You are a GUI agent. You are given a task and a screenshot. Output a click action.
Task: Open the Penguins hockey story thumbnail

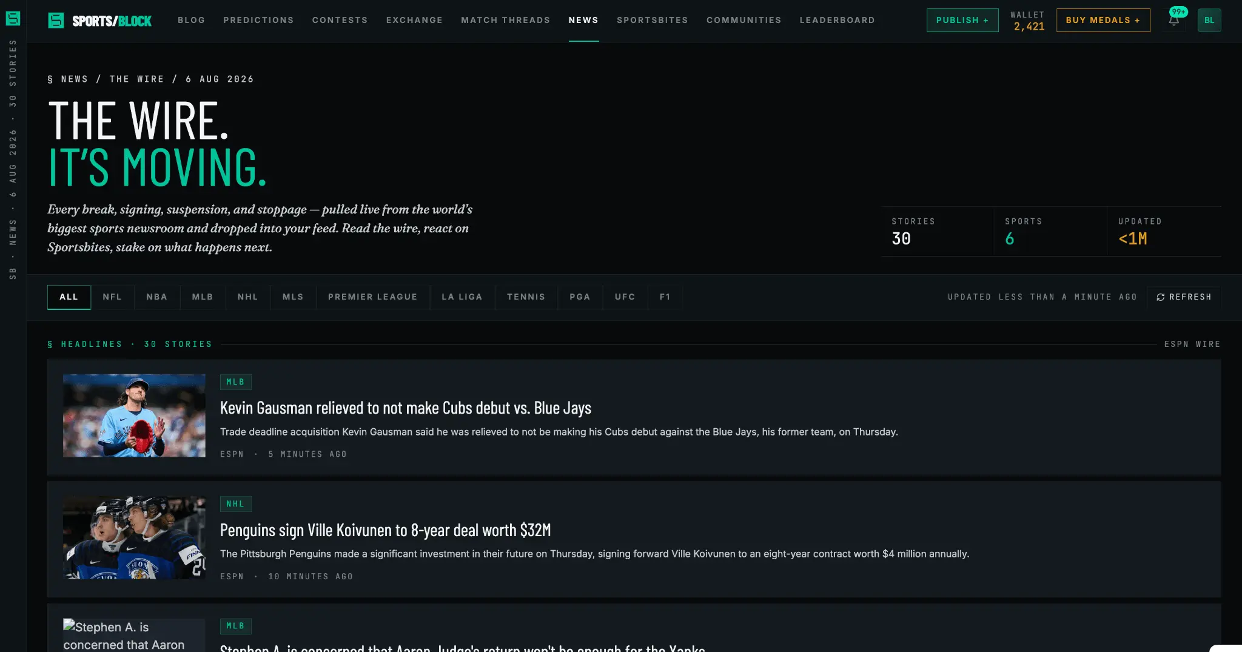[x=134, y=537]
